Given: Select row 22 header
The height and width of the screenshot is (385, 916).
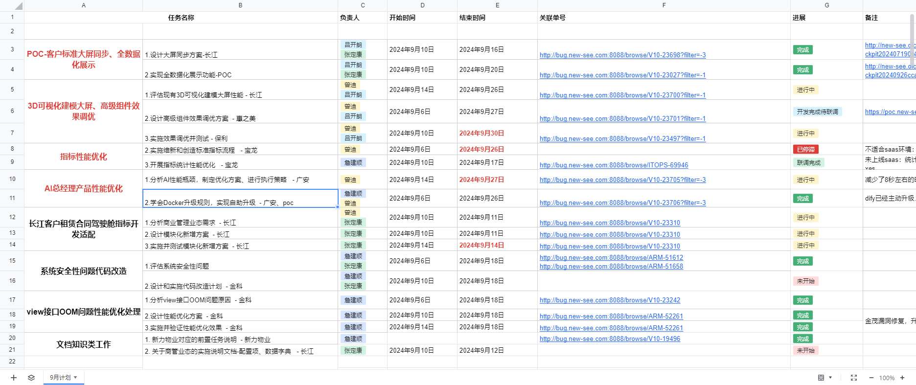Looking at the screenshot, I should point(12,362).
